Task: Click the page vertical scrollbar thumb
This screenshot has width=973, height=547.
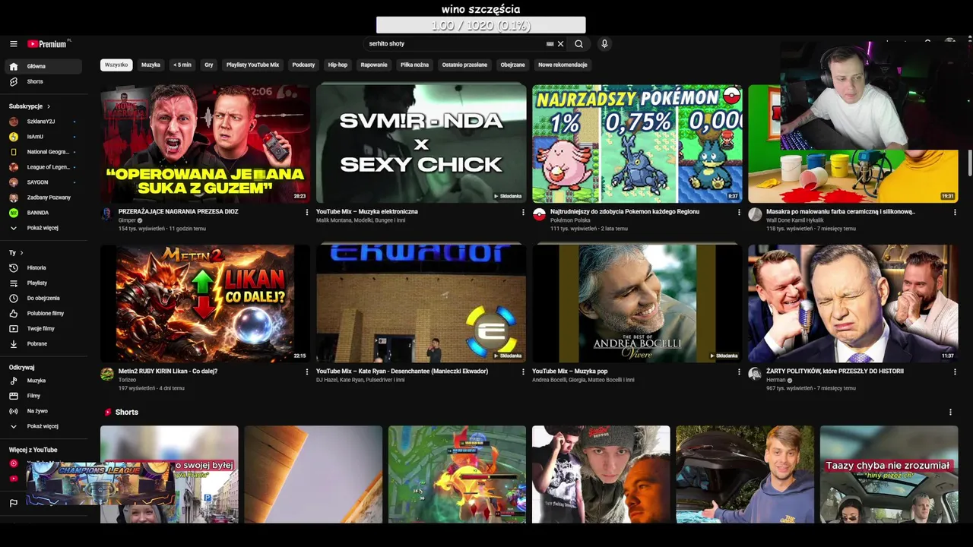Action: pos(969,163)
